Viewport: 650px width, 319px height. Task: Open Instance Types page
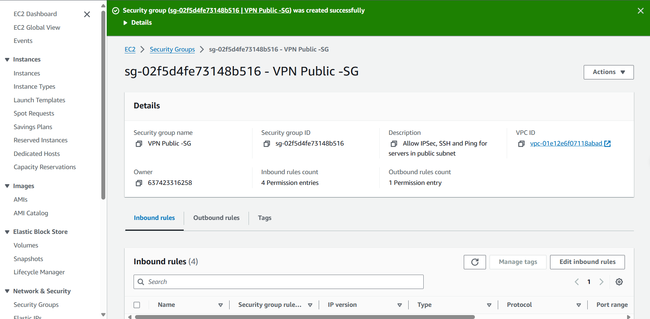[34, 87]
